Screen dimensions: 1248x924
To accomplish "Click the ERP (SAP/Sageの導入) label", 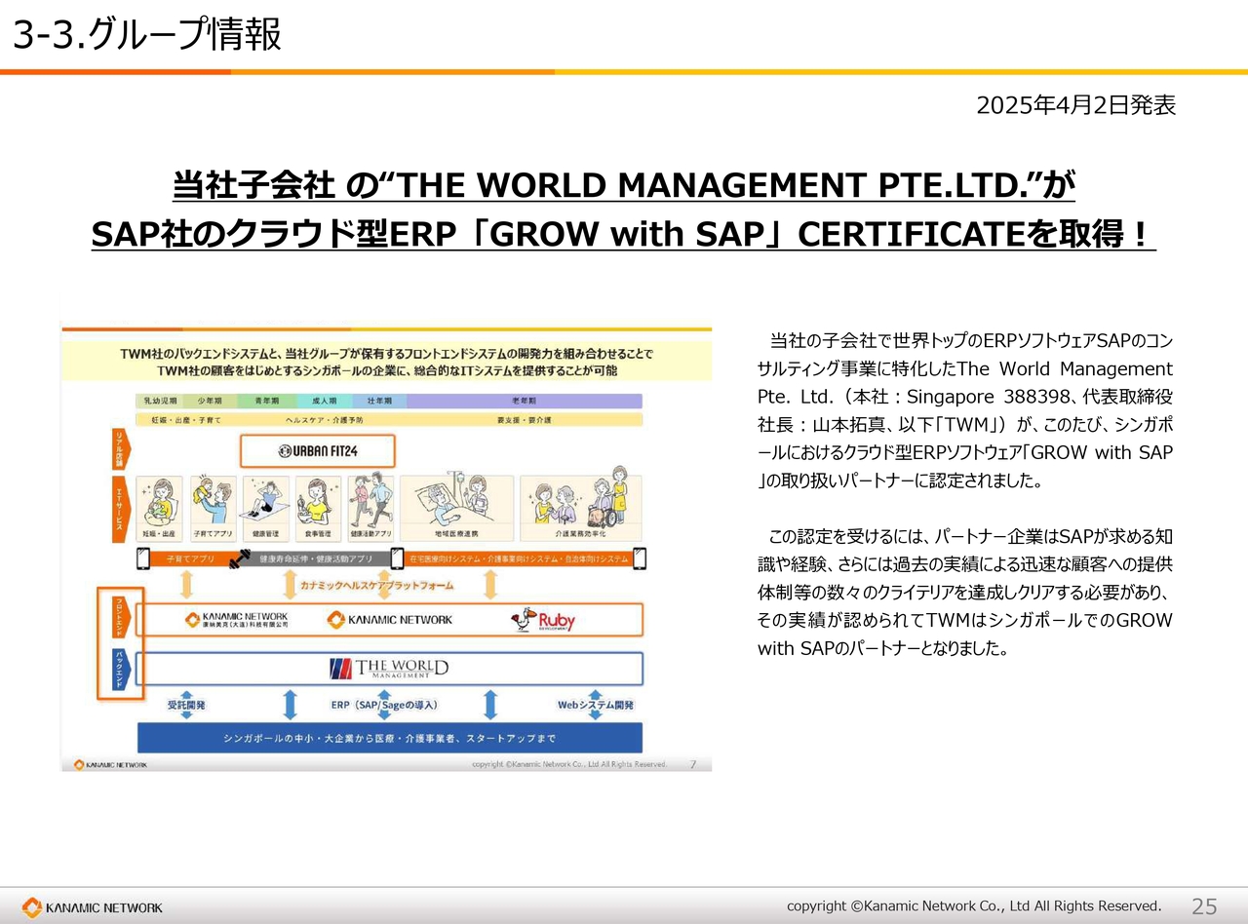I will (x=384, y=704).
